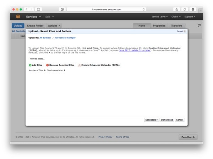Open the Global region dropdown
This screenshot has width=213, height=159.
(x=176, y=17)
